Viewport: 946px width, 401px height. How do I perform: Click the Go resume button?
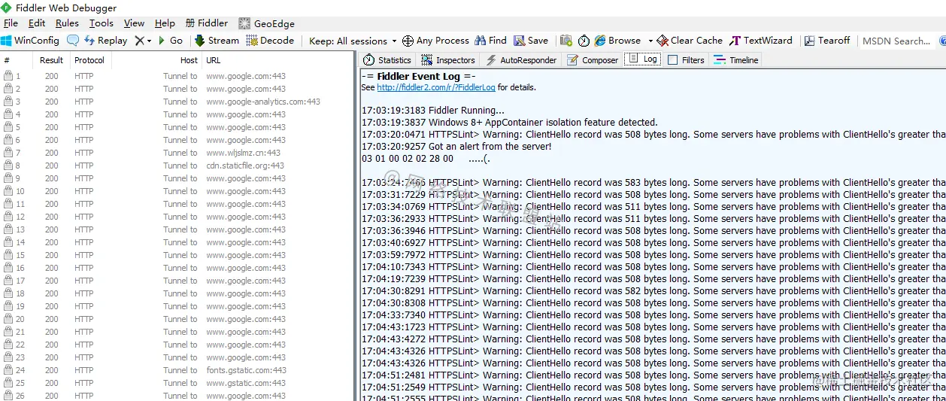[x=170, y=41]
